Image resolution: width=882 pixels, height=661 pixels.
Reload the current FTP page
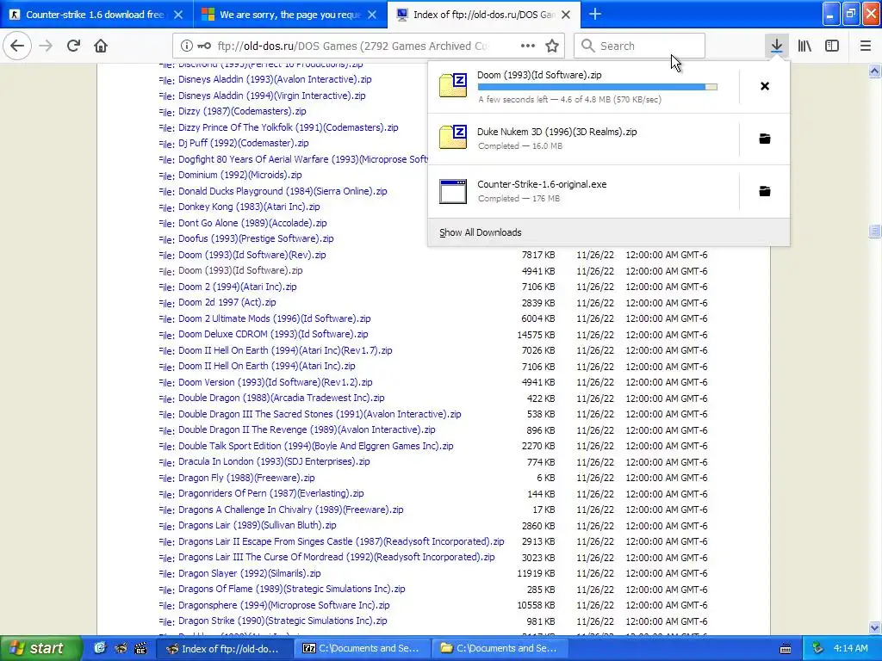[x=73, y=46]
